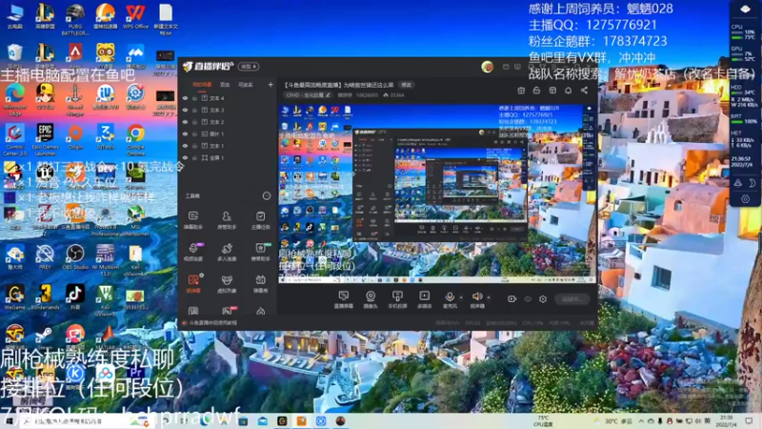Open the Windows notification center
The width and height of the screenshot is (762, 429).
click(749, 421)
